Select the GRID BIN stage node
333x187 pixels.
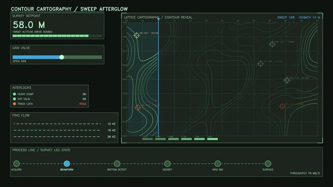[218, 164]
